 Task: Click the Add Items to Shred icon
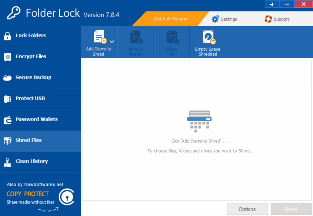pos(100,37)
